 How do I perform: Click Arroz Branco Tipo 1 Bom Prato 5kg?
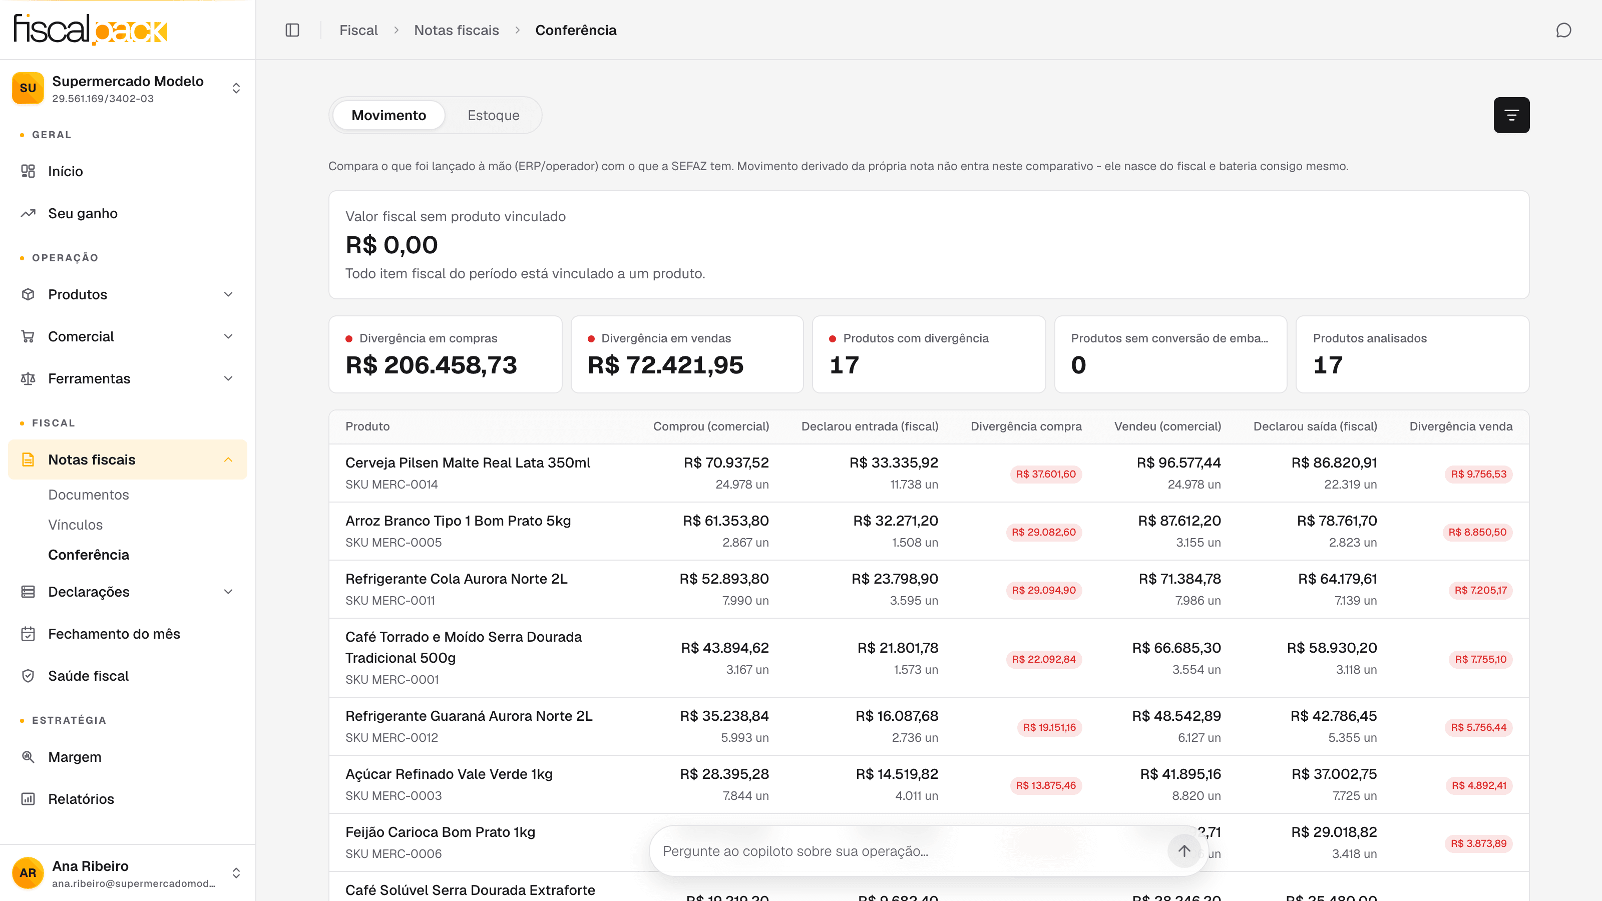pyautogui.click(x=458, y=521)
